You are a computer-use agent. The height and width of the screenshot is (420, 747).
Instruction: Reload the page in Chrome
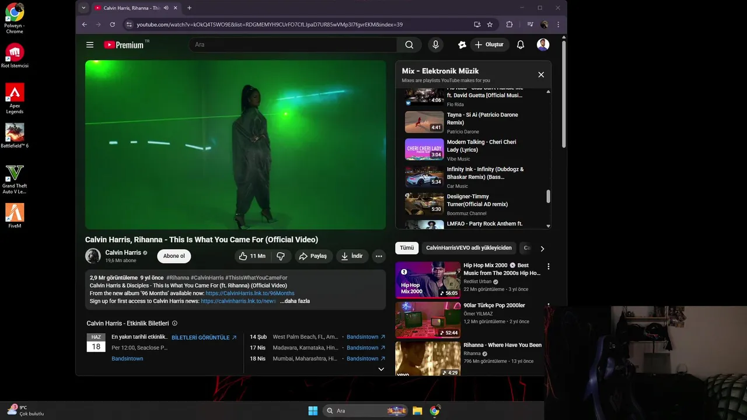113,24
